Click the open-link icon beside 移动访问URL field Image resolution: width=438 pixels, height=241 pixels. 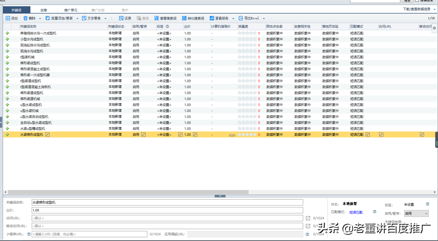click(308, 226)
